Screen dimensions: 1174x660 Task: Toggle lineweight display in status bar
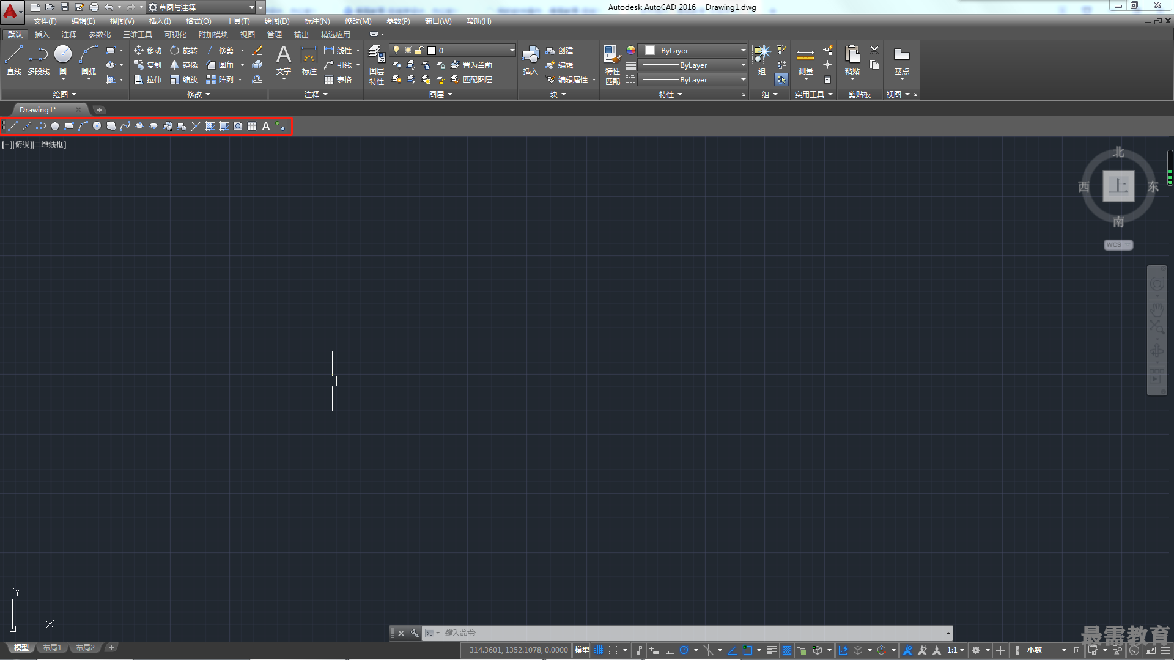coord(772,650)
